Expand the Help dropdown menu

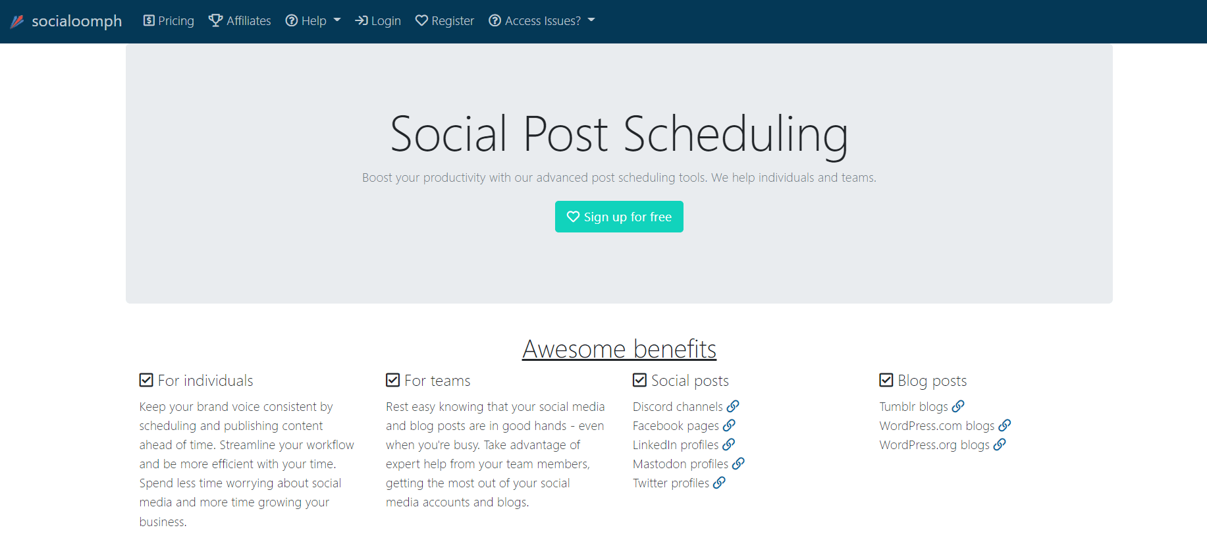313,20
